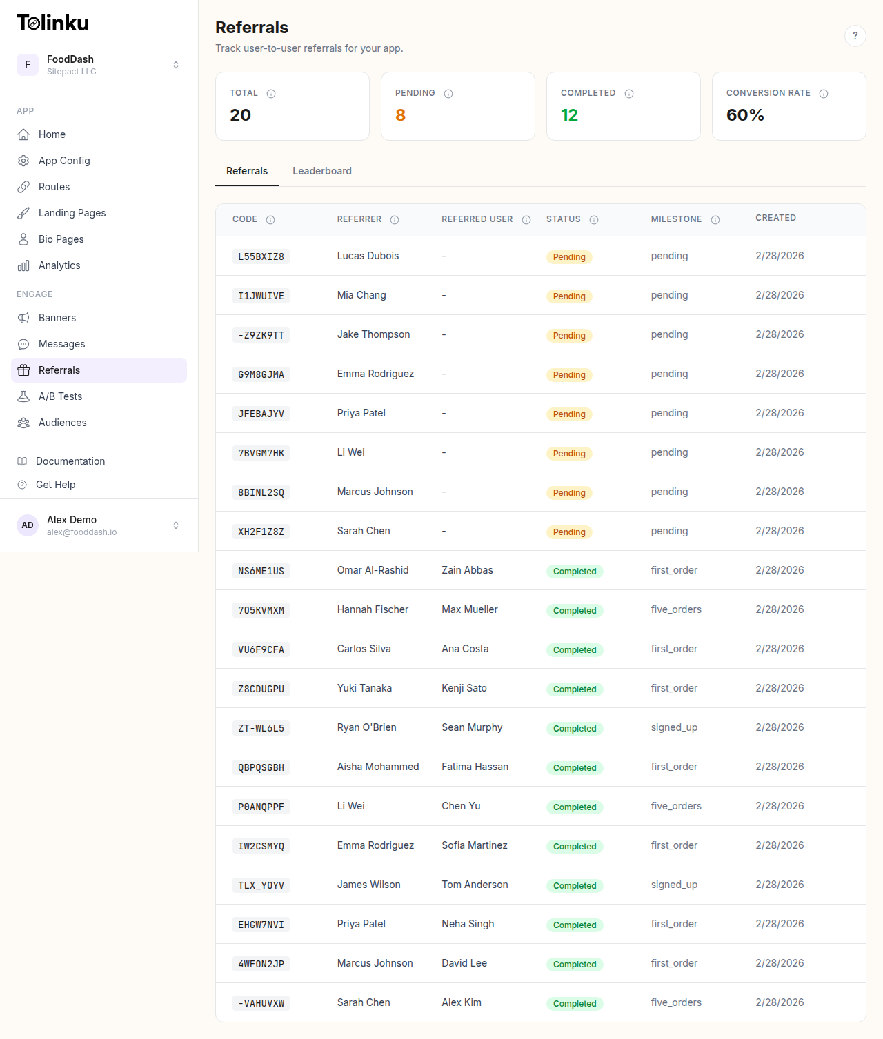
Task: Open Landing Pages from the sidebar
Action: click(72, 213)
